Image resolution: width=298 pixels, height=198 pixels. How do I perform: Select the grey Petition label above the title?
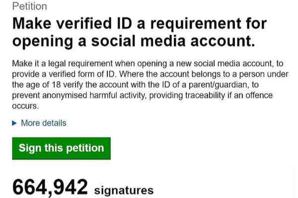click(30, 6)
